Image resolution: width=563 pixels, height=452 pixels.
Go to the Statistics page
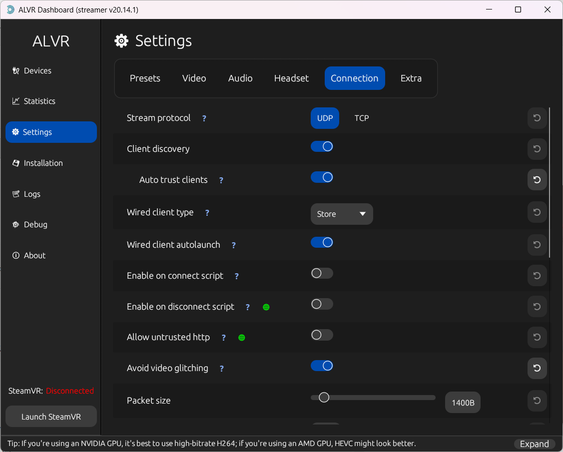point(39,101)
